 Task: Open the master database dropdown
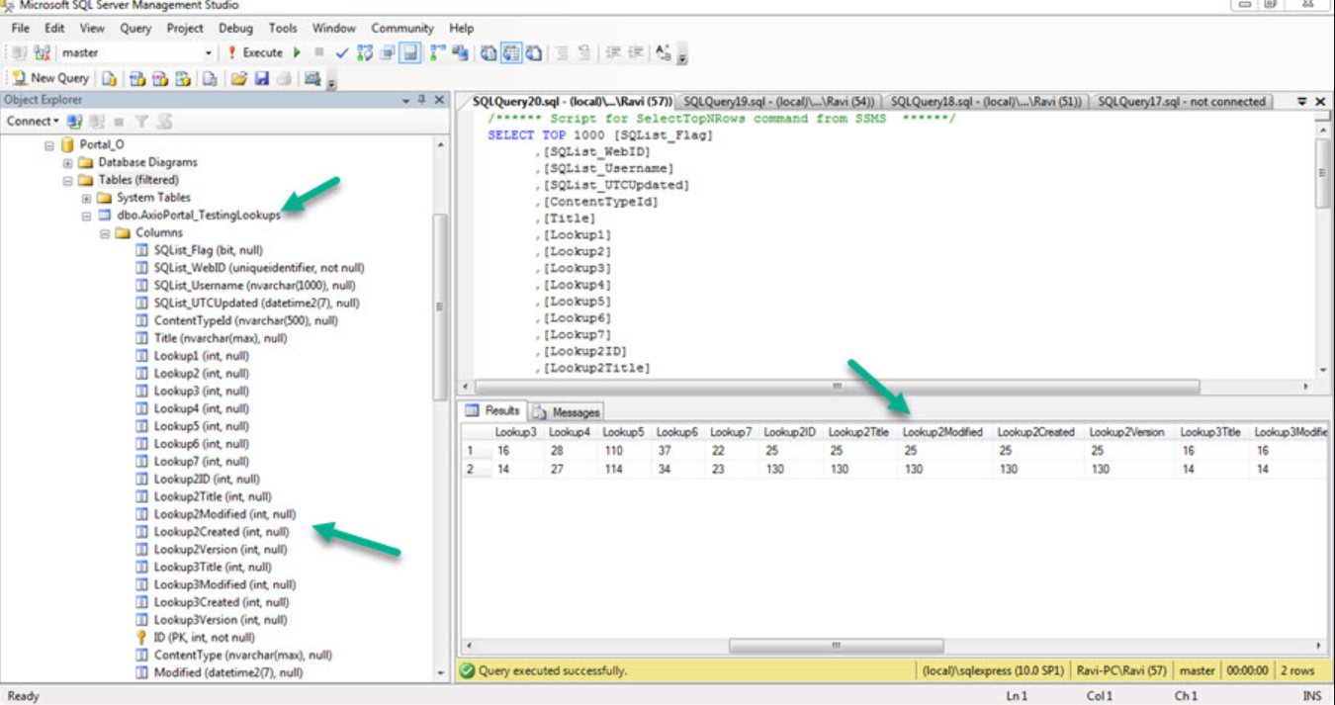click(209, 52)
